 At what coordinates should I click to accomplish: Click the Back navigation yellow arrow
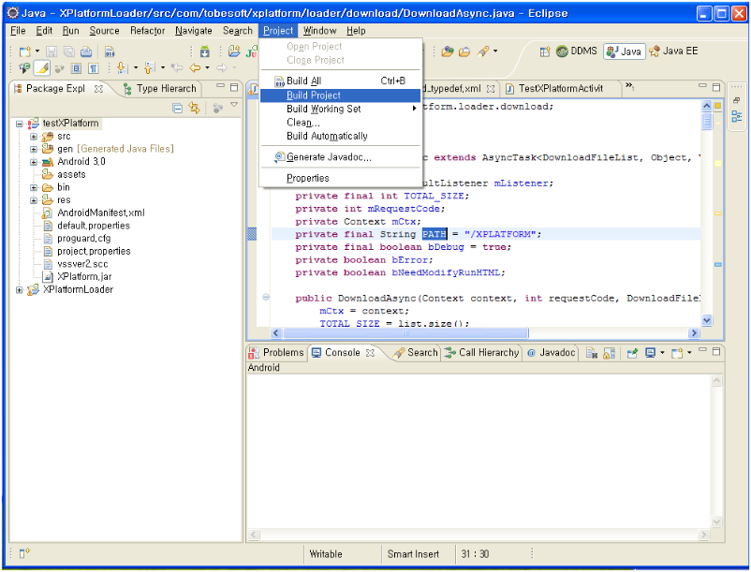(x=195, y=68)
